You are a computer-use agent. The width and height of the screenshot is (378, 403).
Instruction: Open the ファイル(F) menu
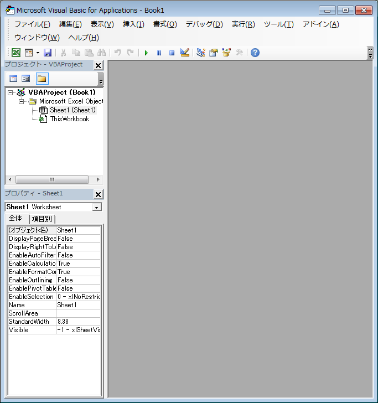pos(33,24)
